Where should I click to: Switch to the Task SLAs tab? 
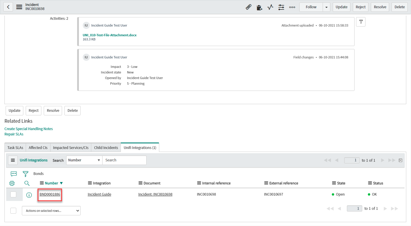coord(15,148)
